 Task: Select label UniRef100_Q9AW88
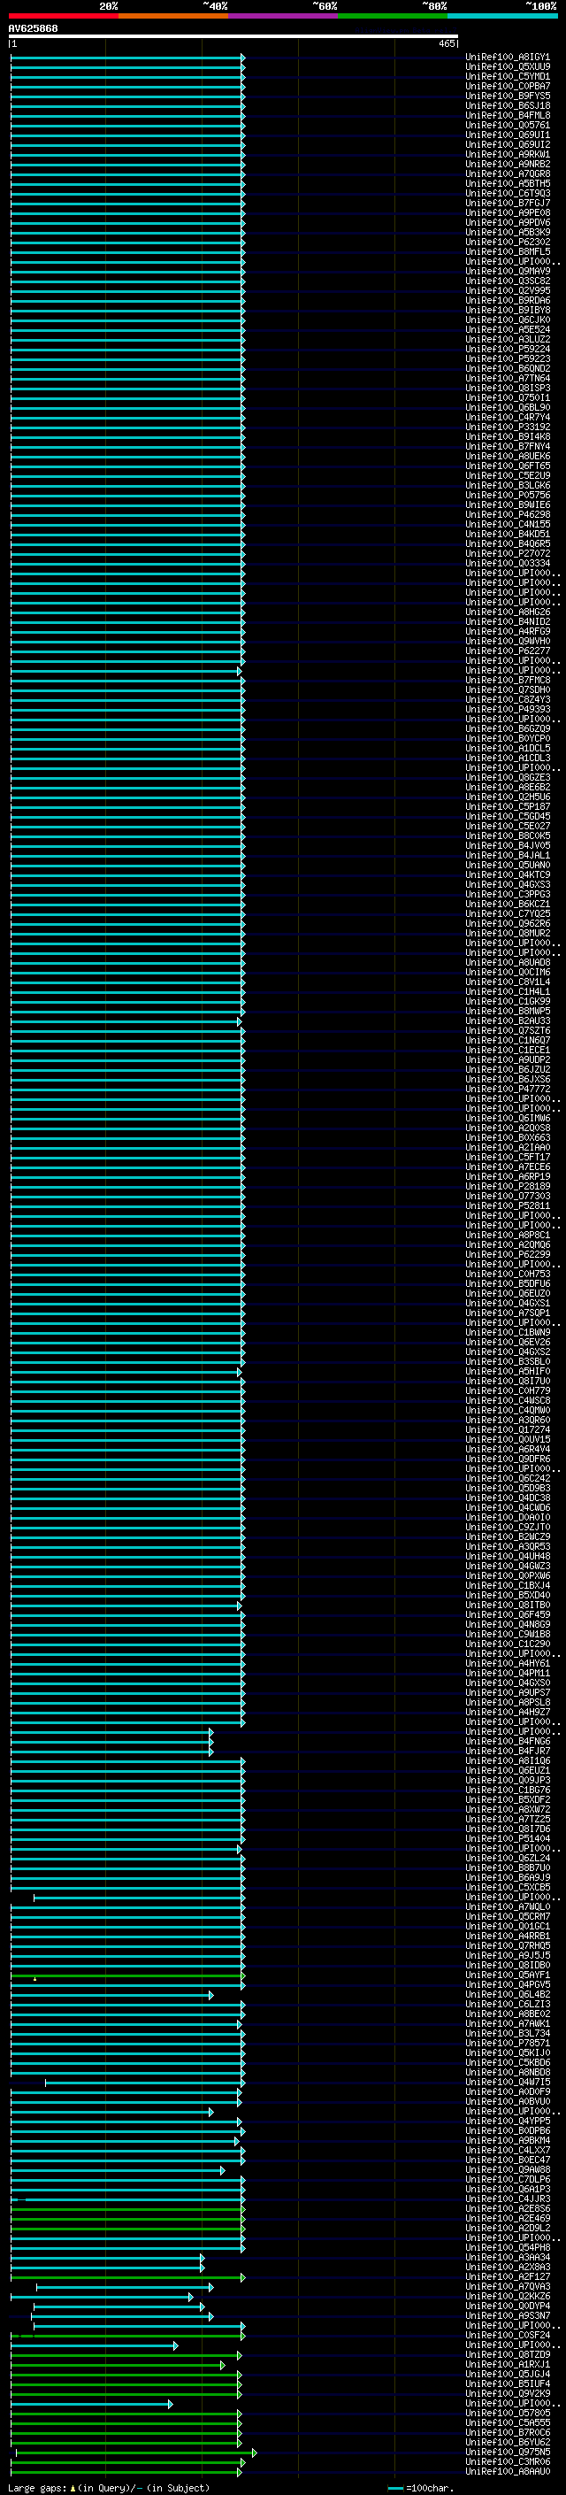[x=507, y=2169]
